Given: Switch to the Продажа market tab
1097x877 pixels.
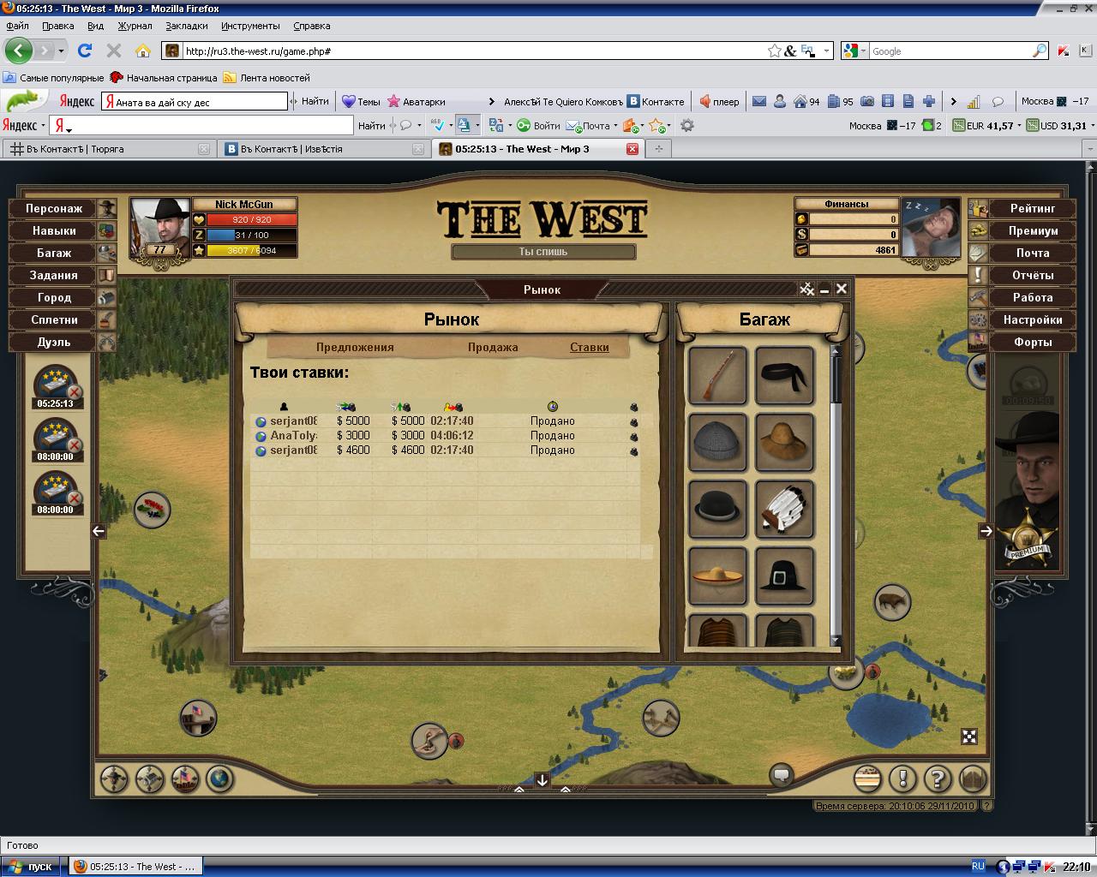Looking at the screenshot, I should pyautogui.click(x=493, y=348).
